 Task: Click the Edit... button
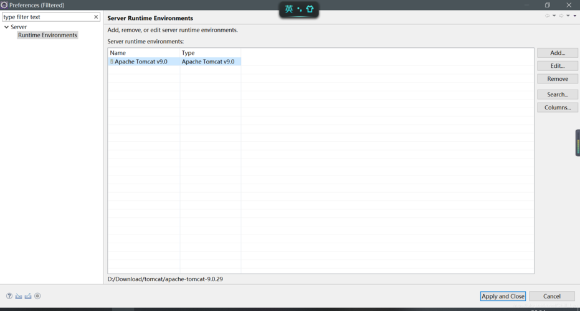(558, 66)
